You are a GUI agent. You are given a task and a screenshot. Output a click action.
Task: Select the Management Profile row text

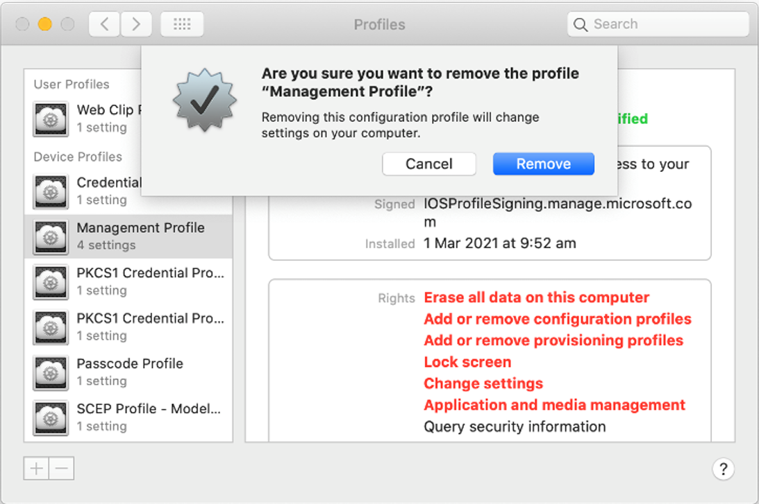coord(140,227)
